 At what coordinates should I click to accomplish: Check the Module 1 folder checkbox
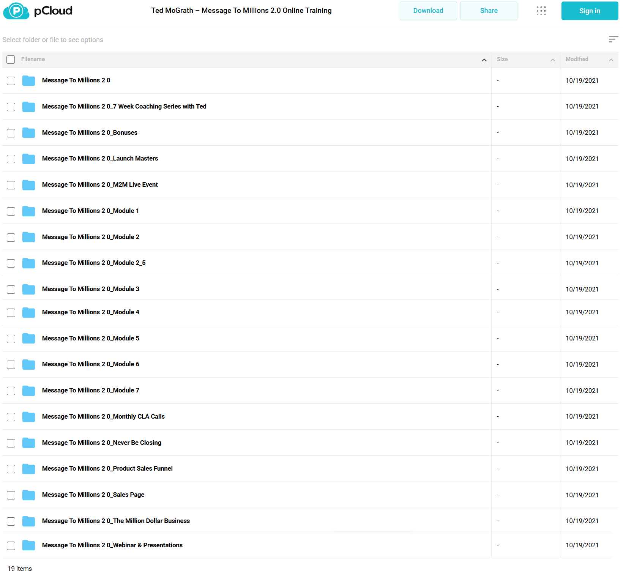tap(11, 211)
